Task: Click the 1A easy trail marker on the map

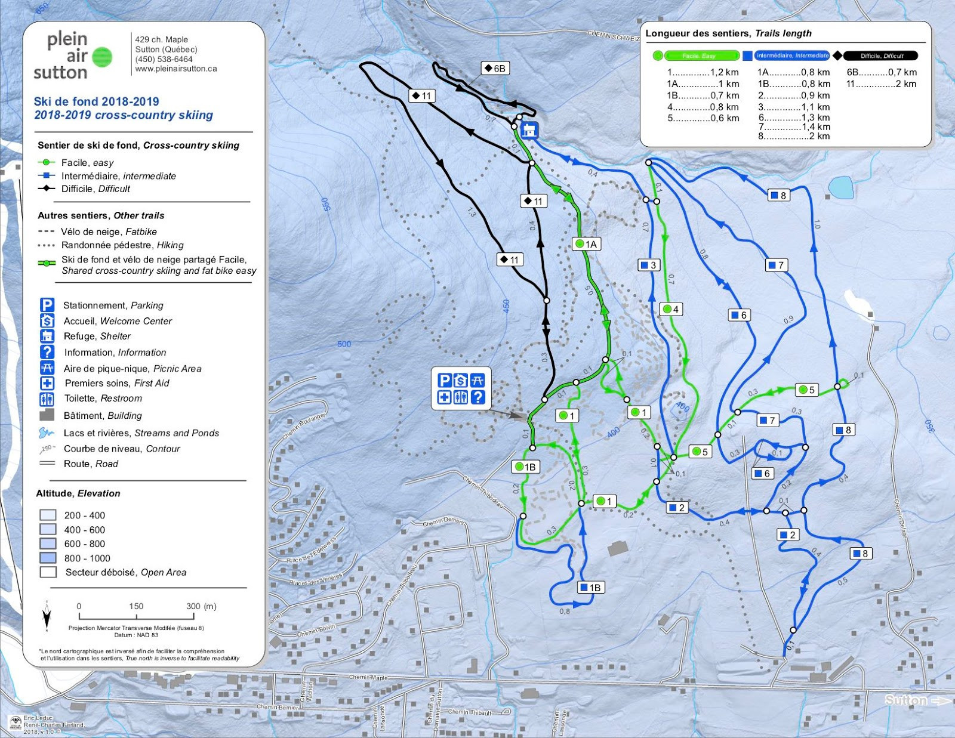Action: [x=586, y=244]
